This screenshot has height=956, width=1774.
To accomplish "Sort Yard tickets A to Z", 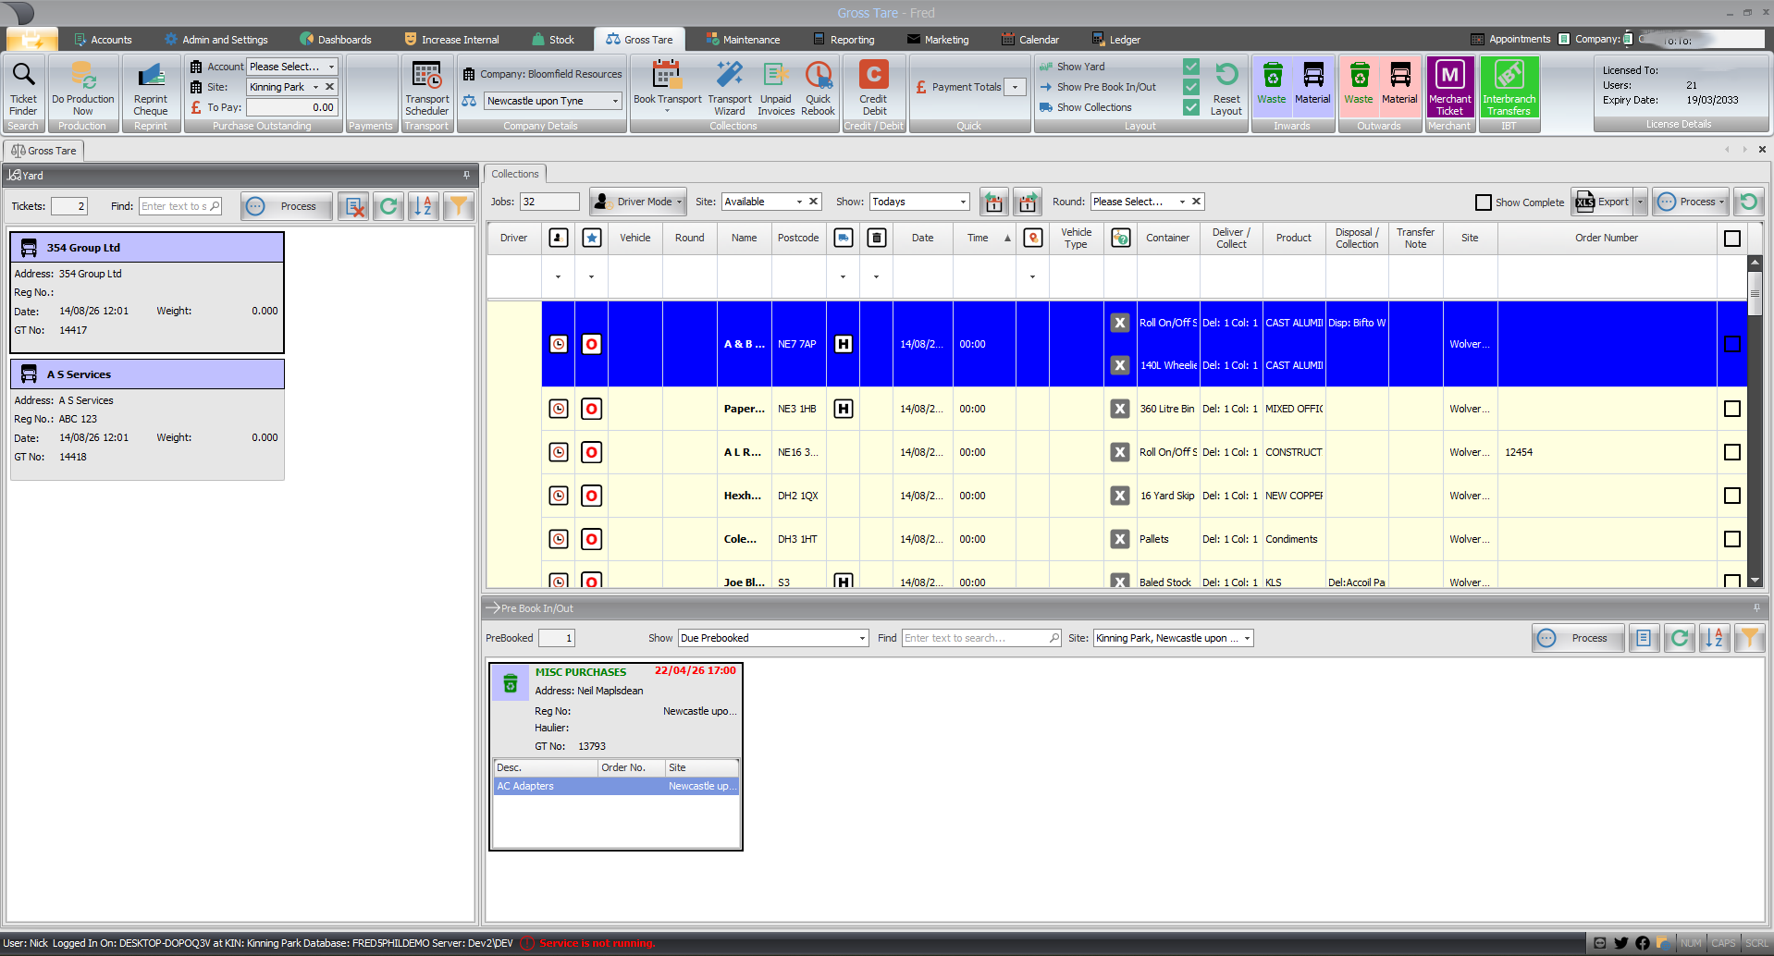I will point(424,206).
